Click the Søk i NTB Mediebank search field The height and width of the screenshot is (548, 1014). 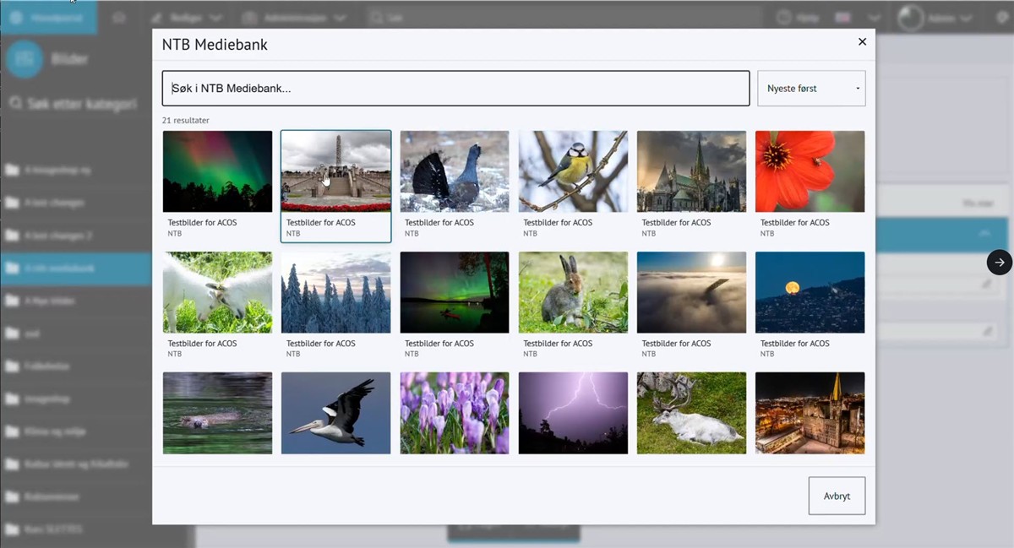coord(455,88)
